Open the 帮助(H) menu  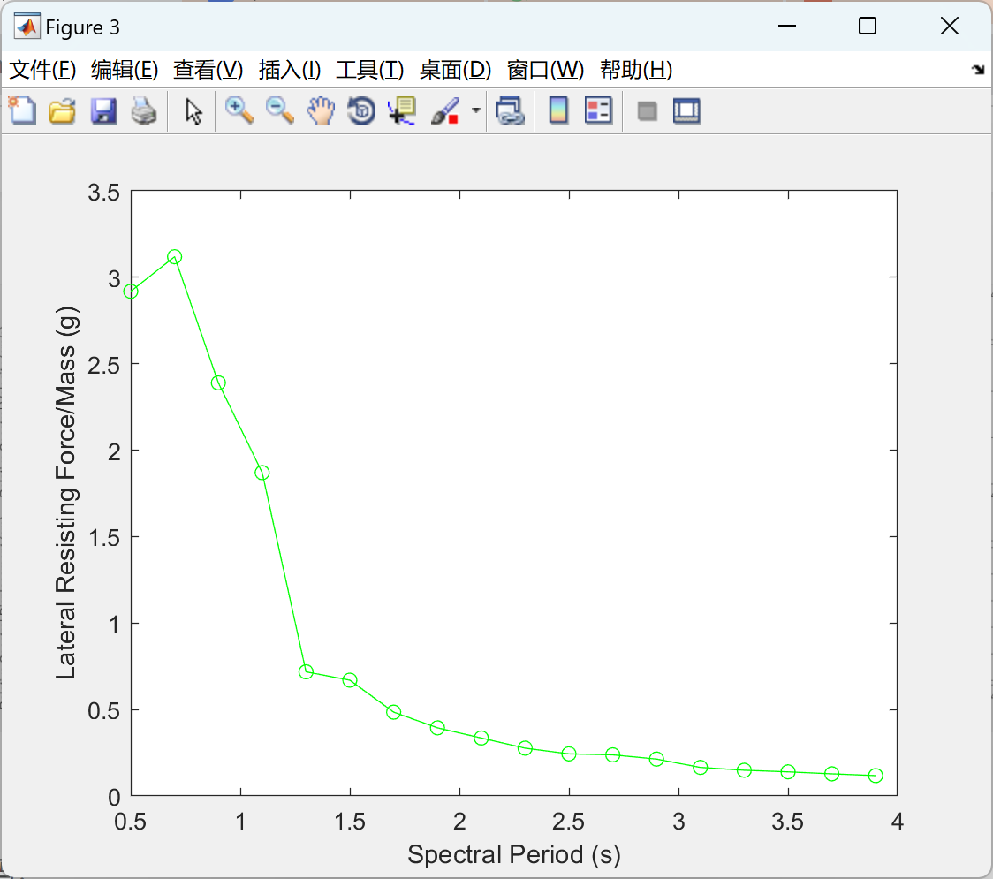pyautogui.click(x=636, y=70)
